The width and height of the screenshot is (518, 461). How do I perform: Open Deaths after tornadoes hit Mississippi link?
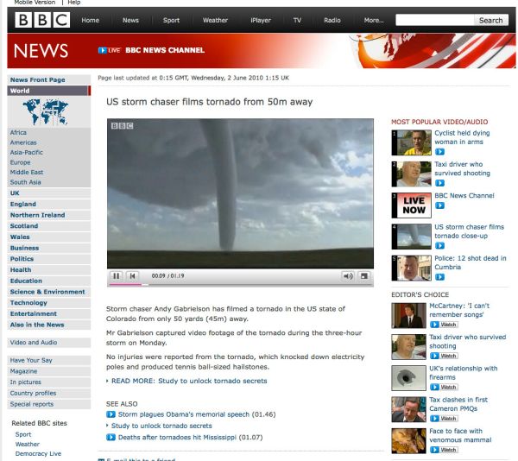click(177, 437)
